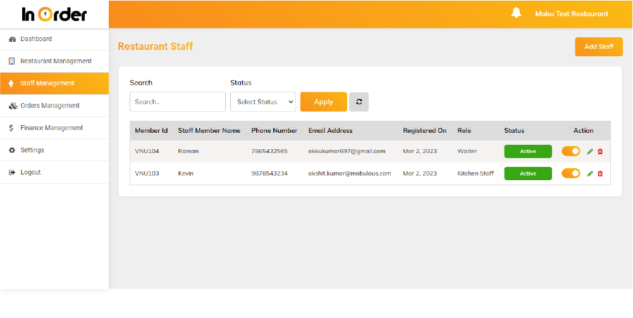The width and height of the screenshot is (633, 318).
Task: Open the Select Status dropdown
Action: click(x=263, y=102)
